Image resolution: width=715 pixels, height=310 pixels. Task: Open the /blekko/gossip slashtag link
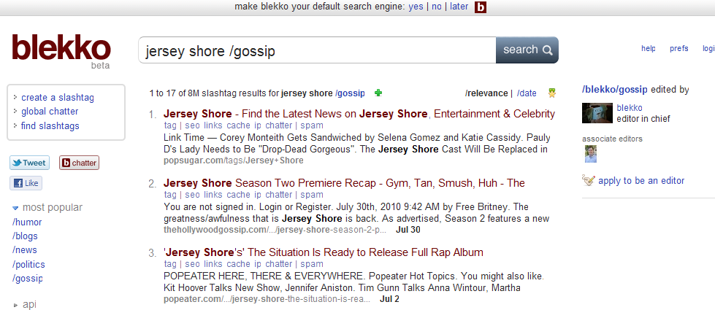[615, 89]
